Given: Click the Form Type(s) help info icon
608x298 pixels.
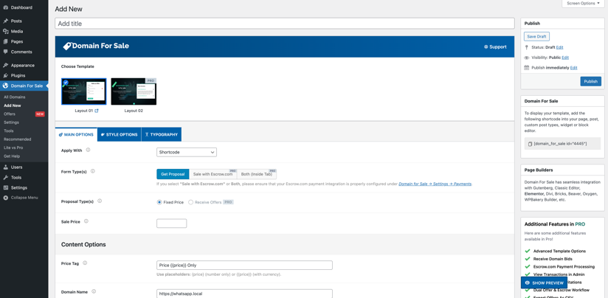Looking at the screenshot, I should [x=93, y=171].
